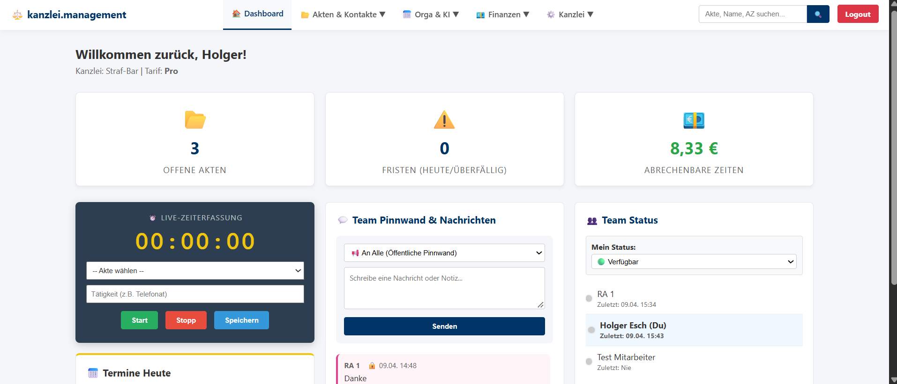Select the Holger Esch (Du) team entry
897x384 pixels.
tap(694, 330)
